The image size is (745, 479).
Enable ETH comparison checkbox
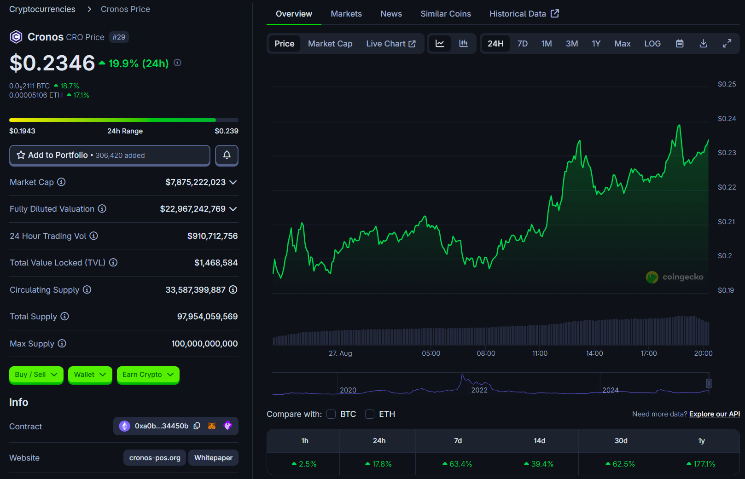coord(370,414)
